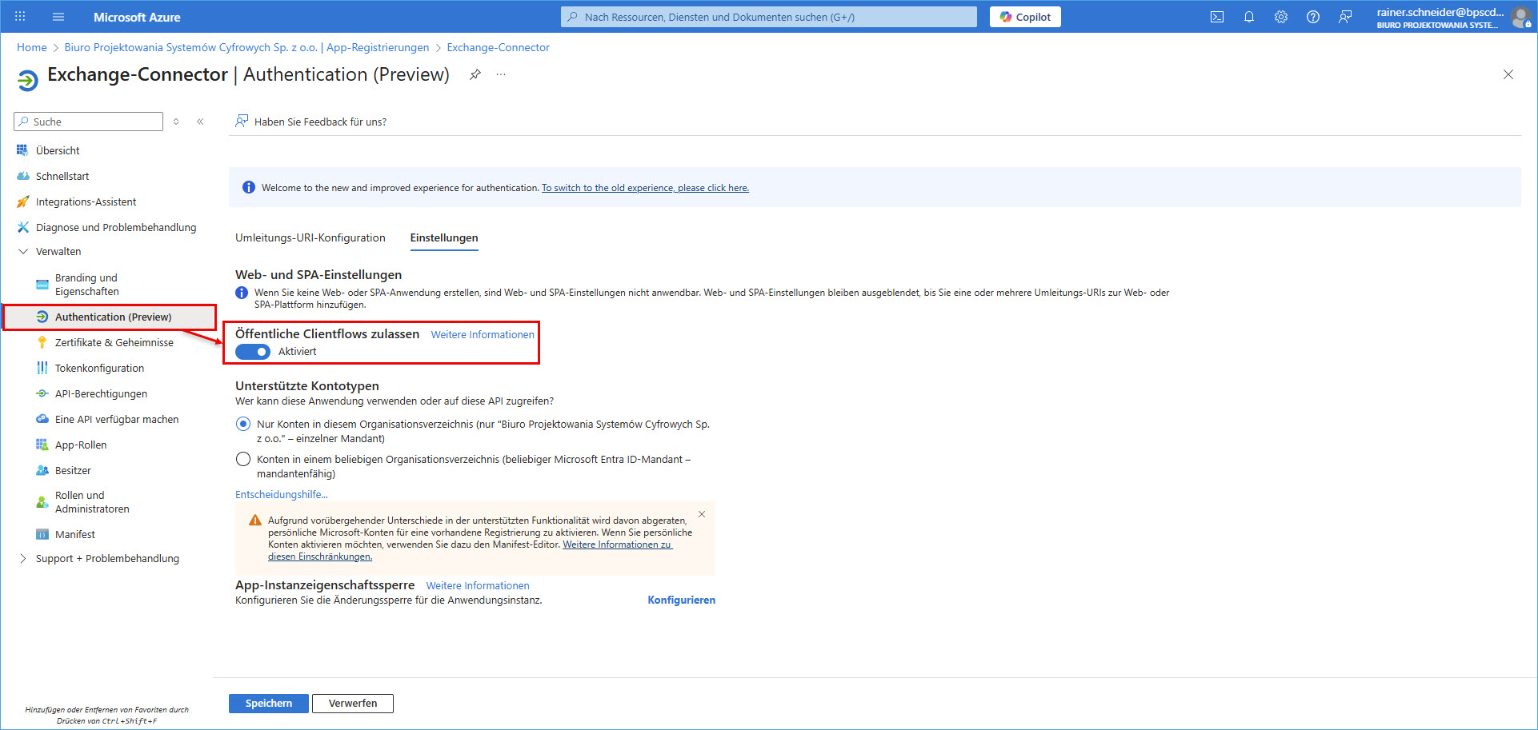Screen dimensions: 1538x730
Task: Open Exchange-Connector breadcrumb
Action: tap(498, 47)
